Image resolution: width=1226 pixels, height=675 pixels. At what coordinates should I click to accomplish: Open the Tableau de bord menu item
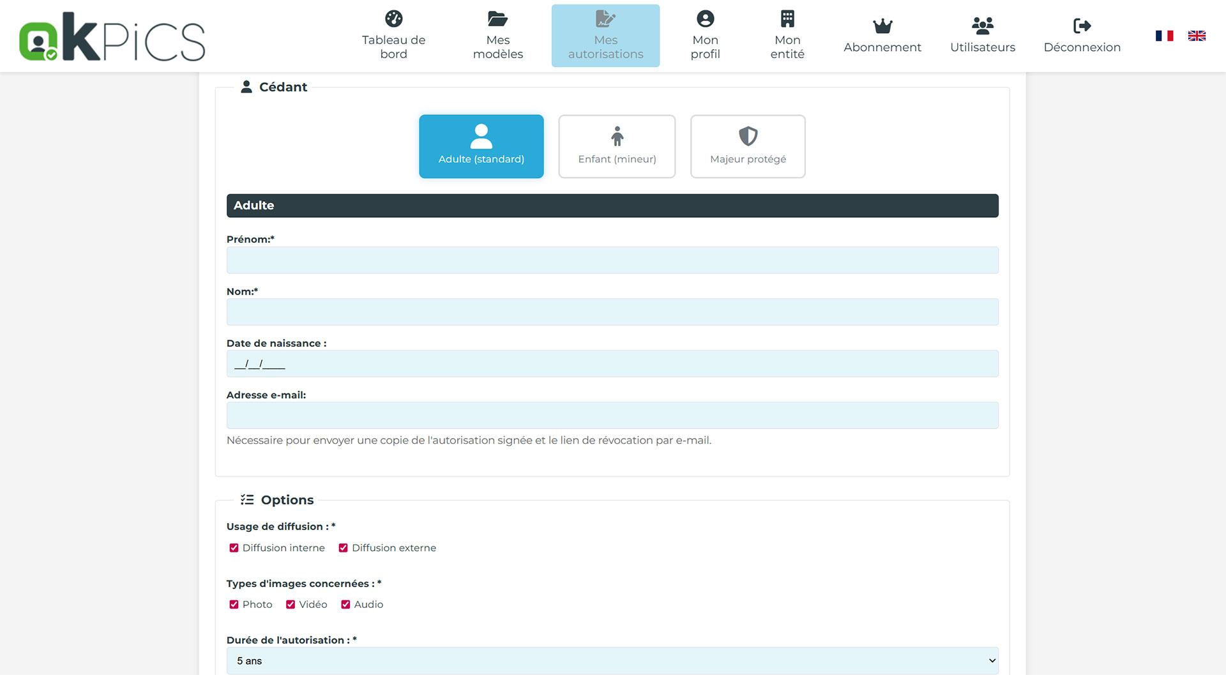point(393,36)
